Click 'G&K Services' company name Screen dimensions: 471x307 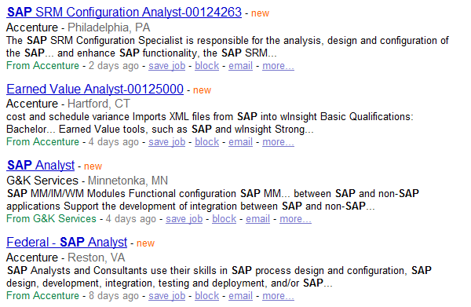42,181
